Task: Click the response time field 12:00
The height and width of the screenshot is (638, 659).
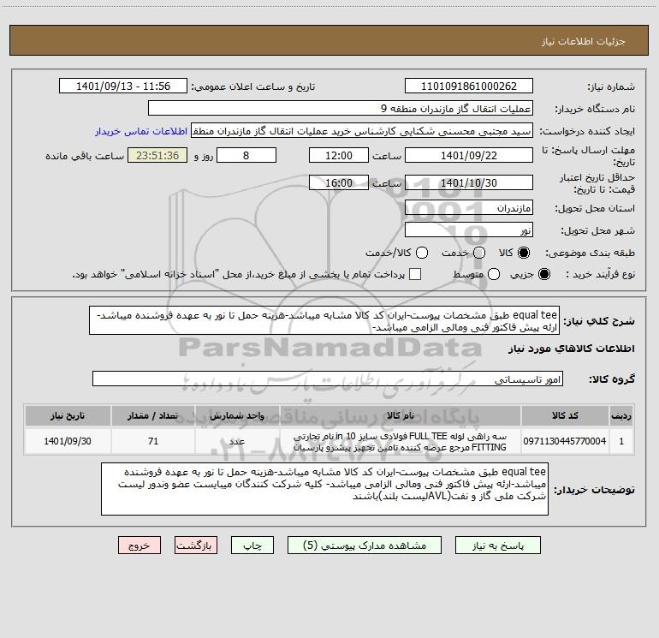Action: click(339, 155)
